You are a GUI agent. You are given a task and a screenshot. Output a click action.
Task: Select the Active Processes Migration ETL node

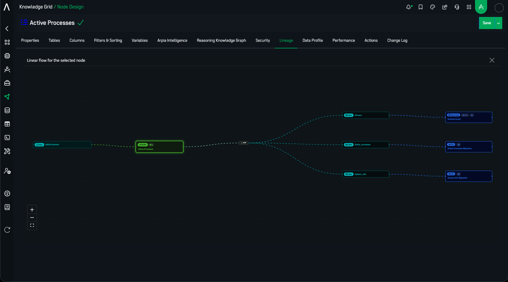469,147
